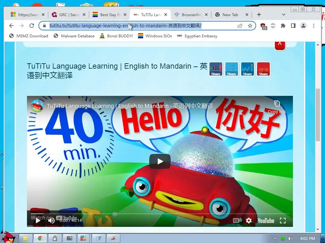The height and width of the screenshot is (243, 325).
Task: Open Egyptian Embassy bookmark
Action: [197, 36]
